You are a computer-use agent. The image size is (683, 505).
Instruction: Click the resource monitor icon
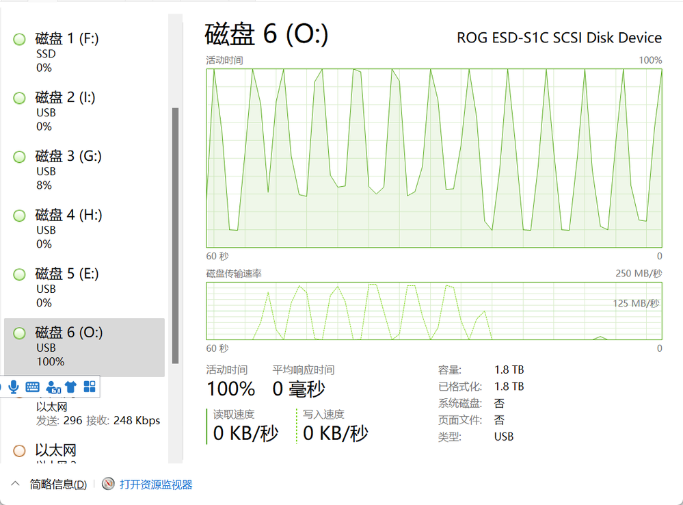tap(108, 484)
